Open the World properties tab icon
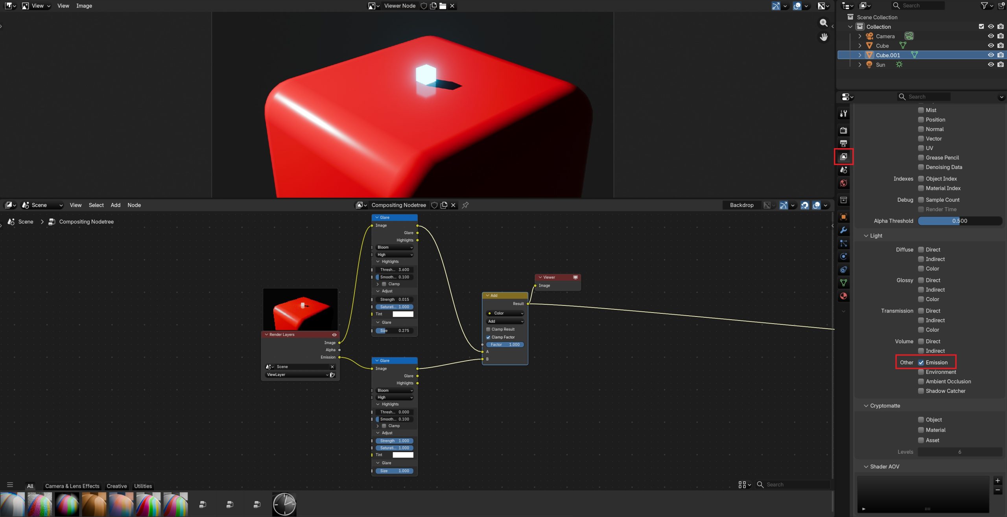This screenshot has height=517, width=1007. (x=844, y=183)
